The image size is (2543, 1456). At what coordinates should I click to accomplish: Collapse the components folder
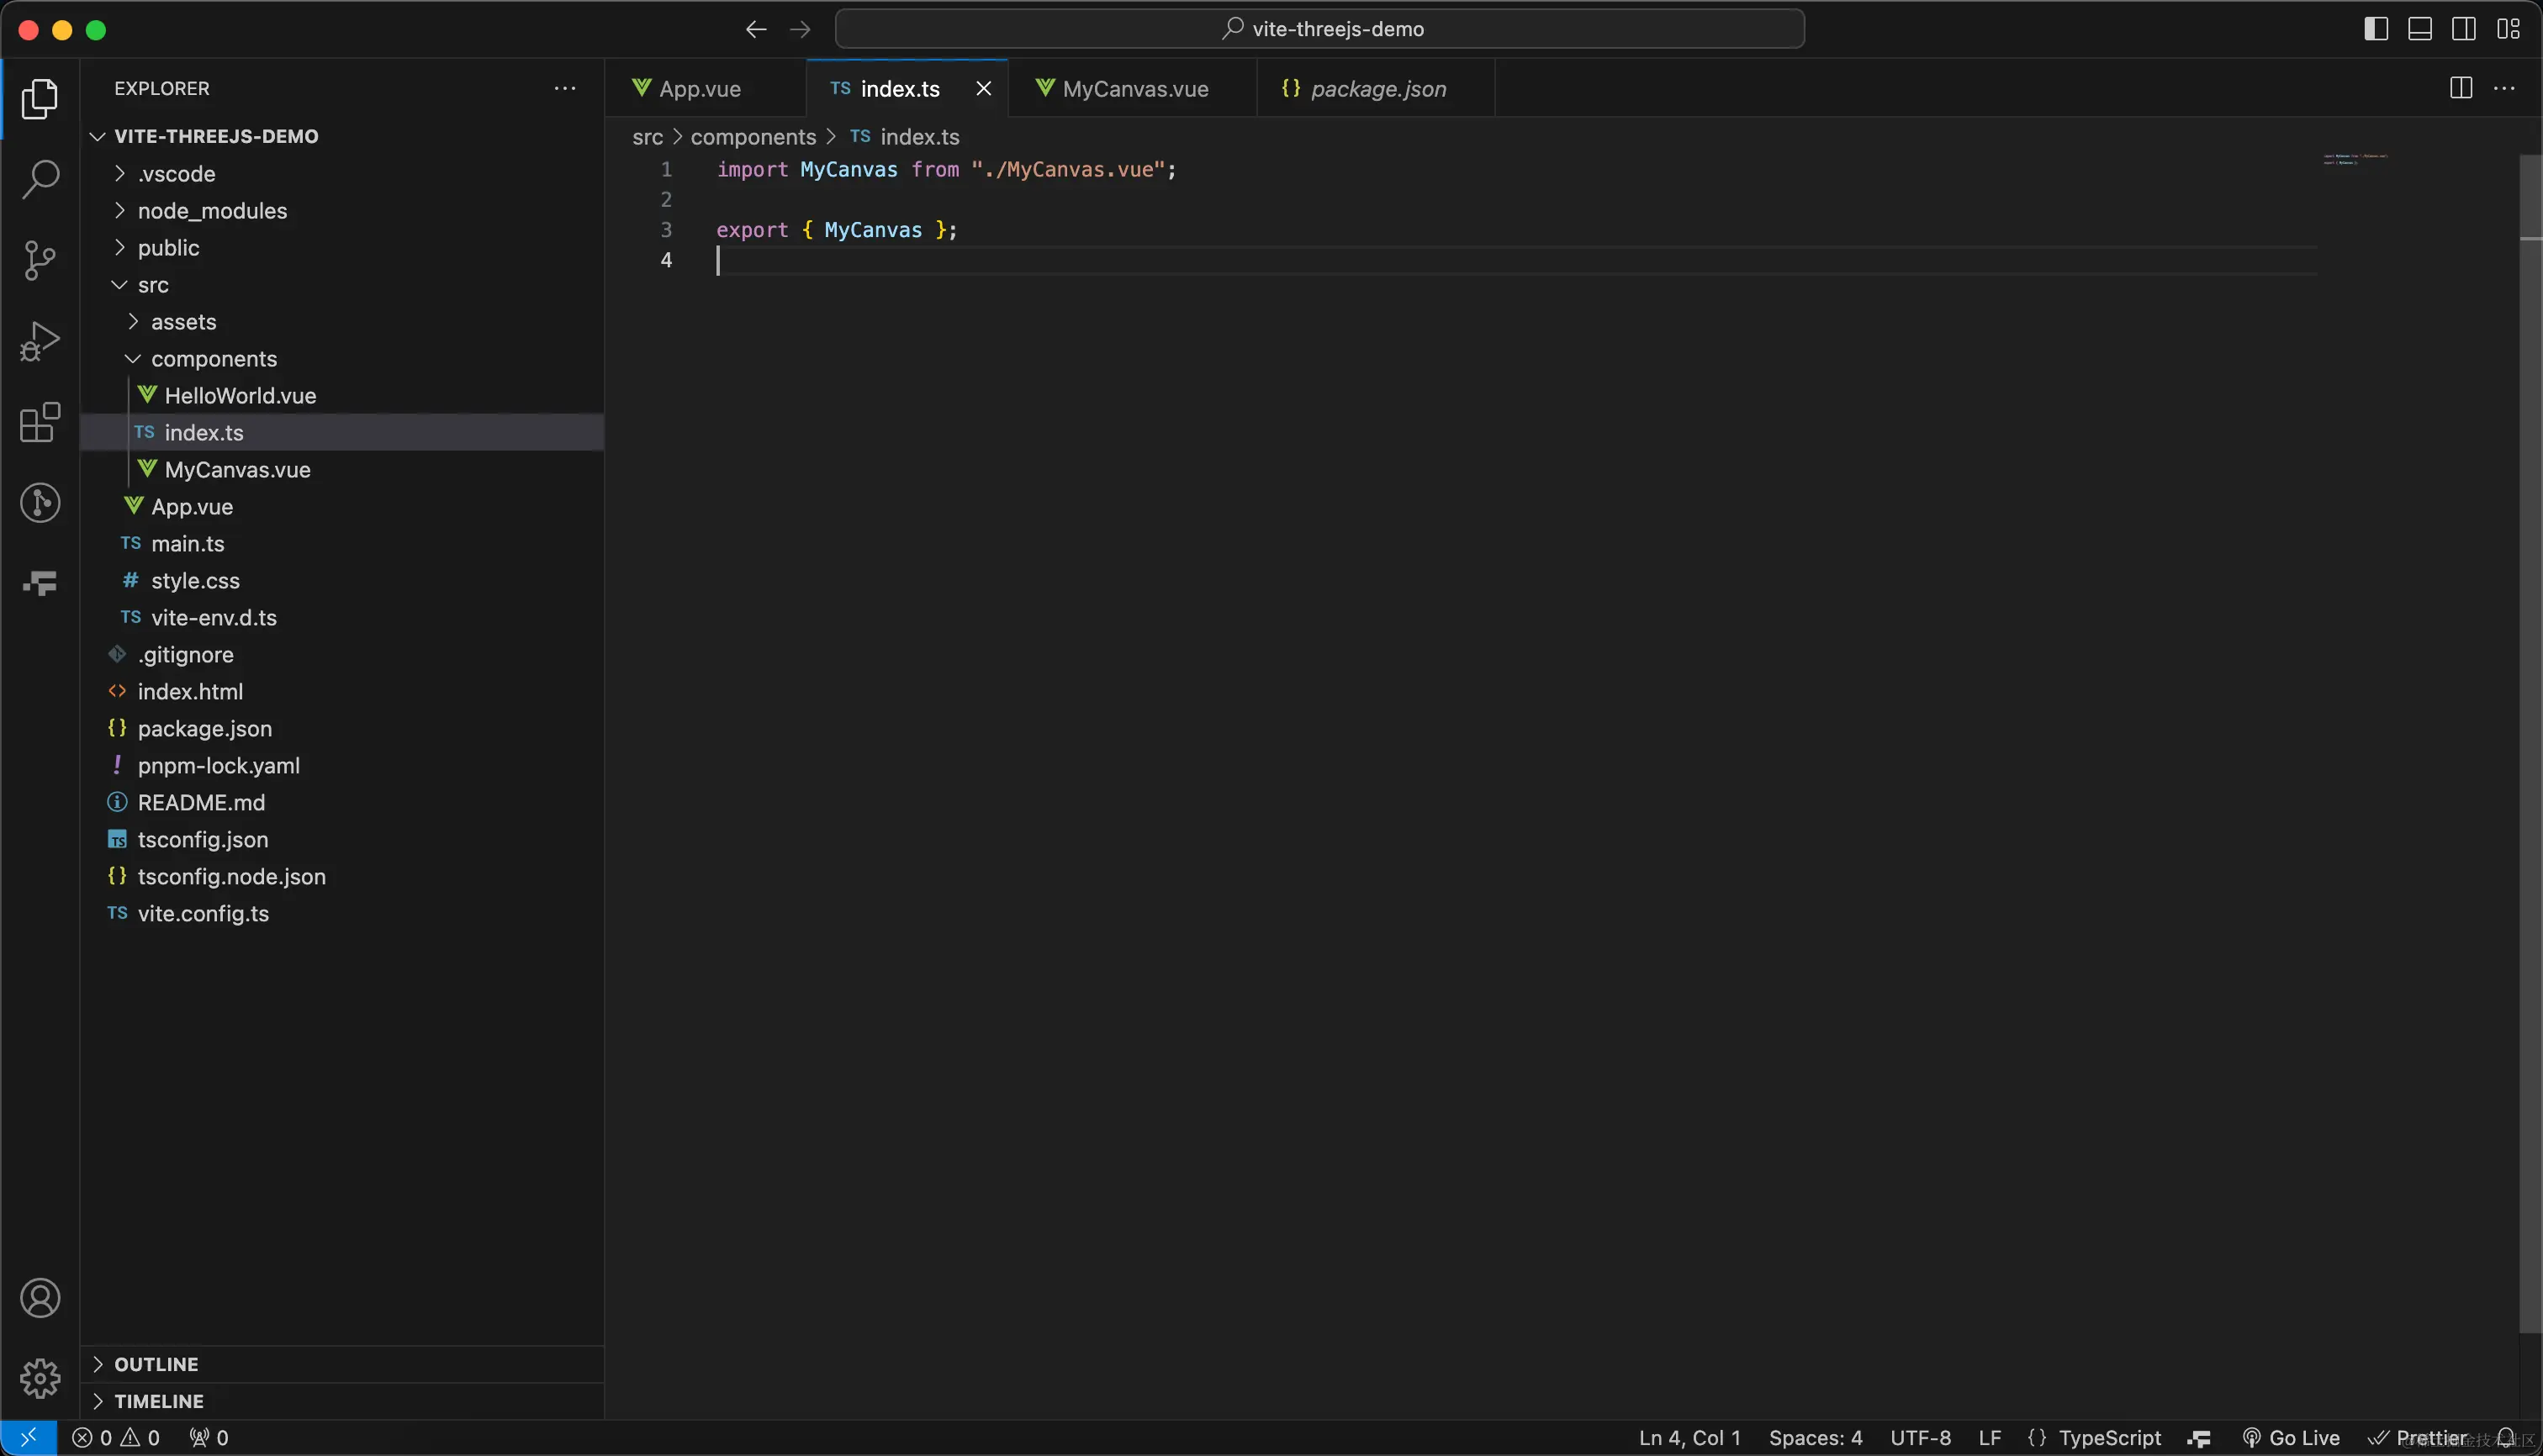213,359
